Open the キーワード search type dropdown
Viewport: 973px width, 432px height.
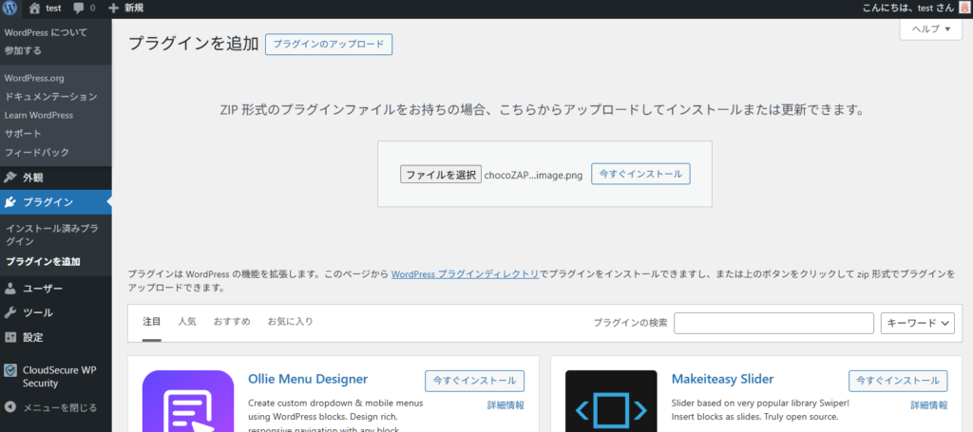click(917, 324)
